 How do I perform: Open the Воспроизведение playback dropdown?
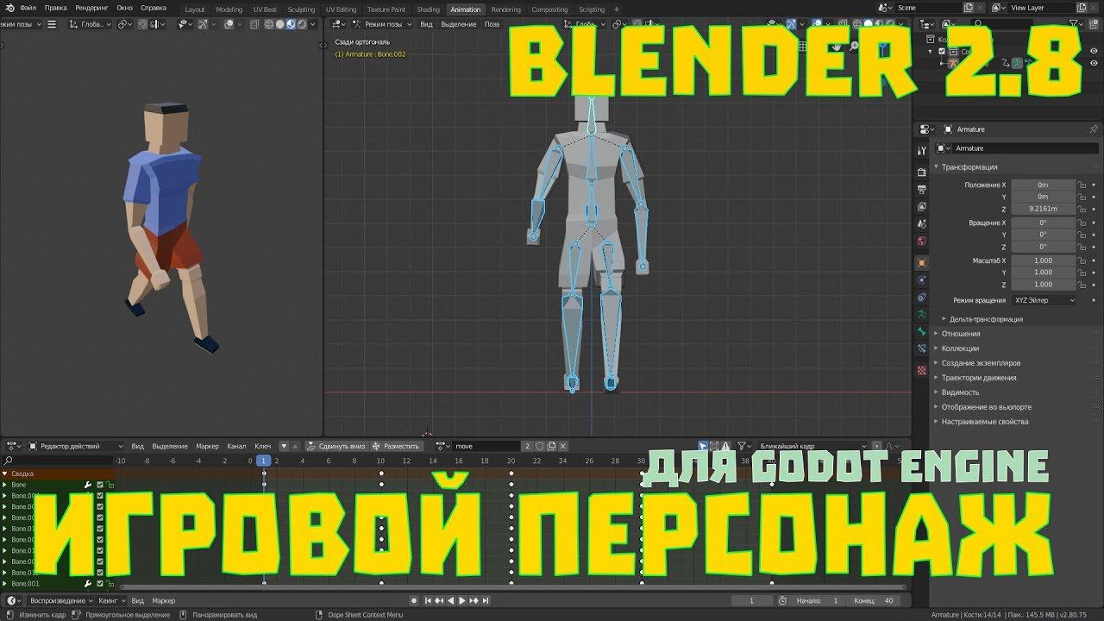click(60, 600)
